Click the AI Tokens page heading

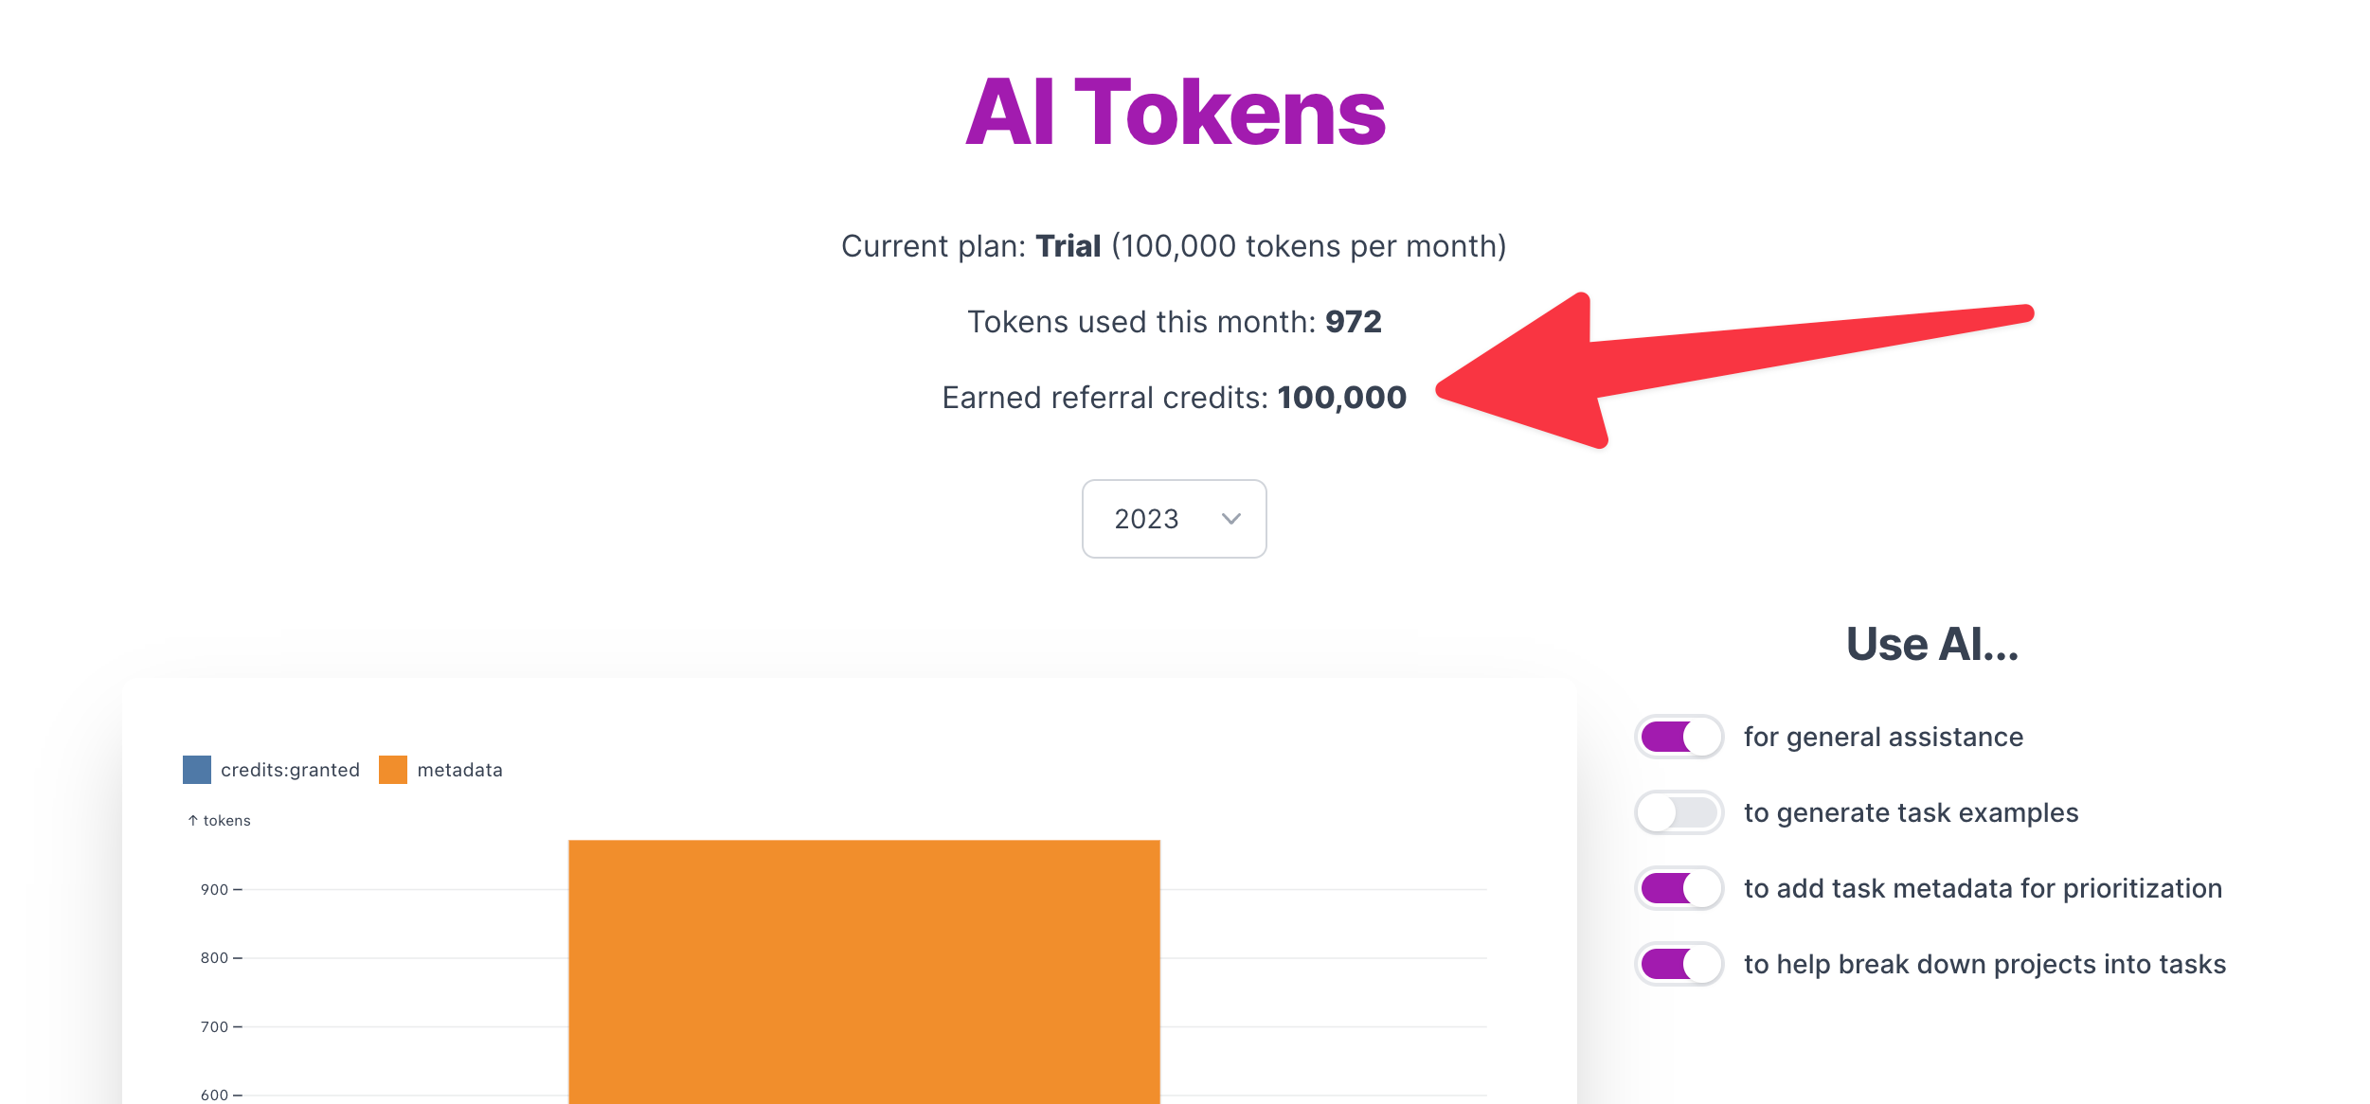(x=1175, y=114)
